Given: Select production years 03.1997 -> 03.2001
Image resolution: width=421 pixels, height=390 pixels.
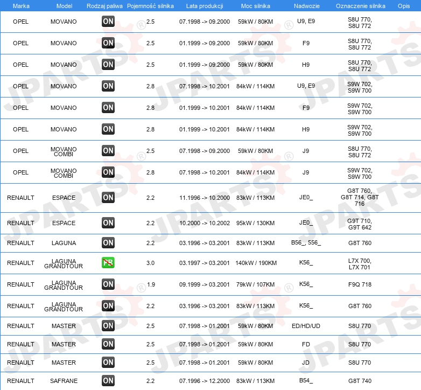Looking at the screenshot, I should pos(205,263).
